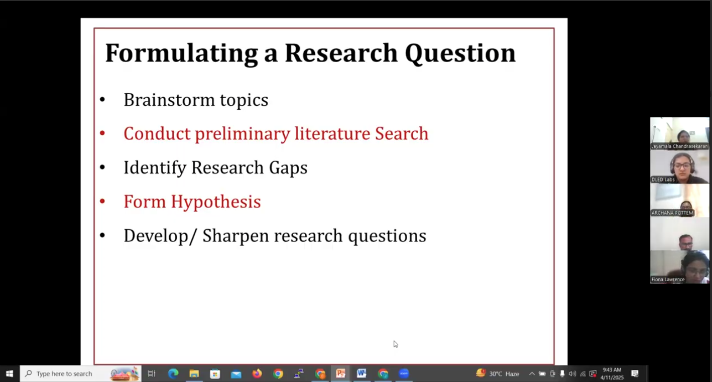Image resolution: width=712 pixels, height=382 pixels.
Task: Open the volume control in system tray
Action: [572, 373]
